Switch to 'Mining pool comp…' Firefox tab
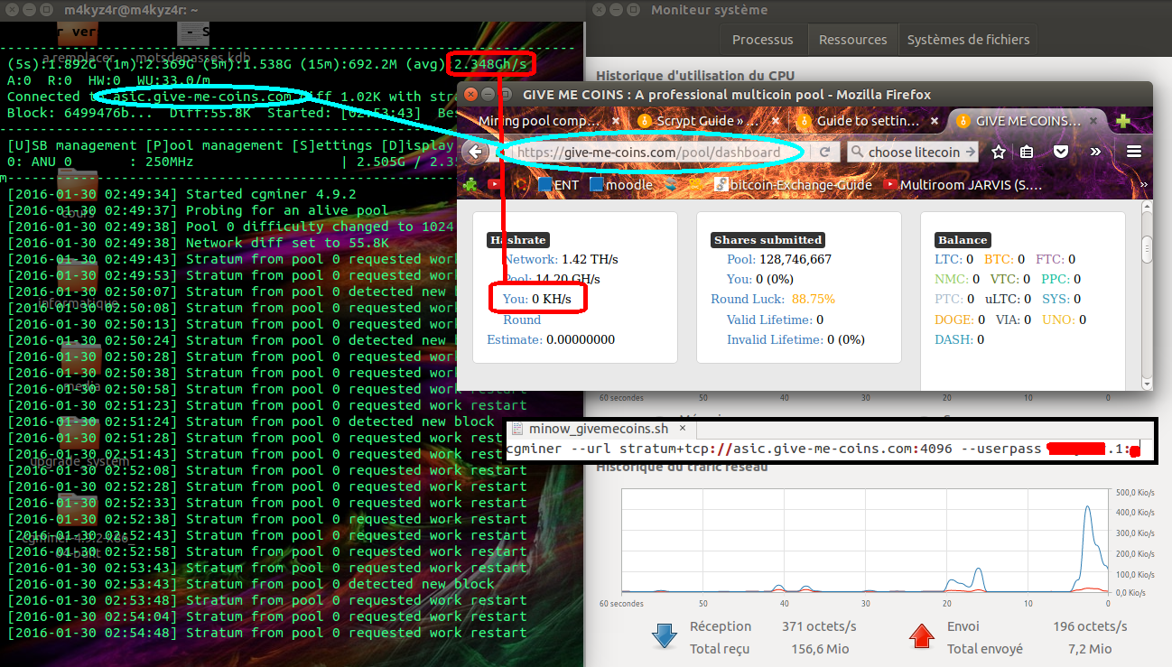 [549, 121]
